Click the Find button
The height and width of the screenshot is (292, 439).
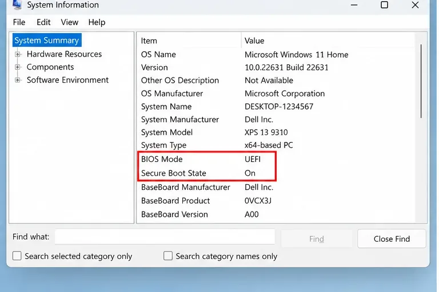316,239
